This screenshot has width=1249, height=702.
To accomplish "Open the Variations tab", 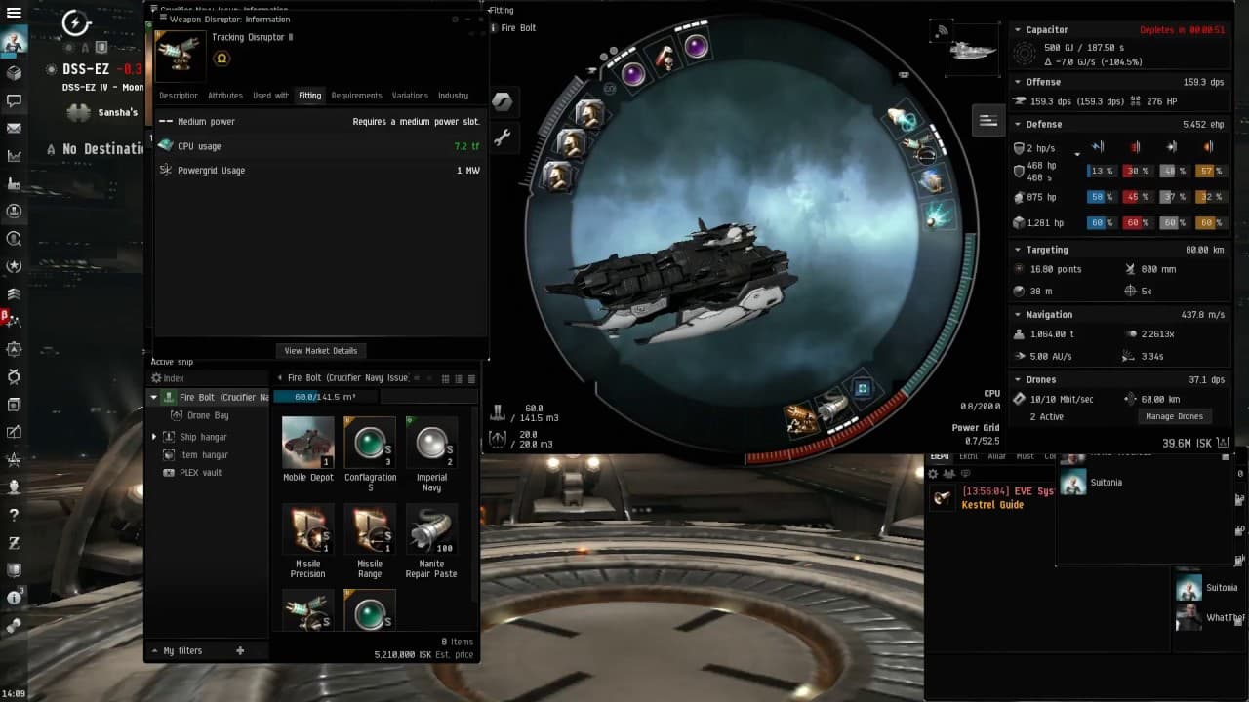I will point(410,96).
